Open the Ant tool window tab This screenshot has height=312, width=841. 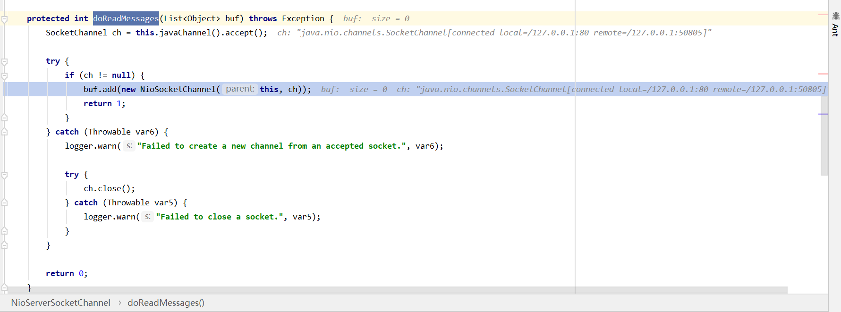click(x=835, y=24)
